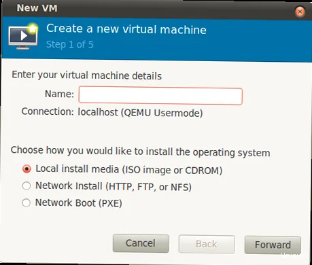This screenshot has height=265, width=312.
Task: Select Local install media radio button
Action: pyautogui.click(x=27, y=169)
